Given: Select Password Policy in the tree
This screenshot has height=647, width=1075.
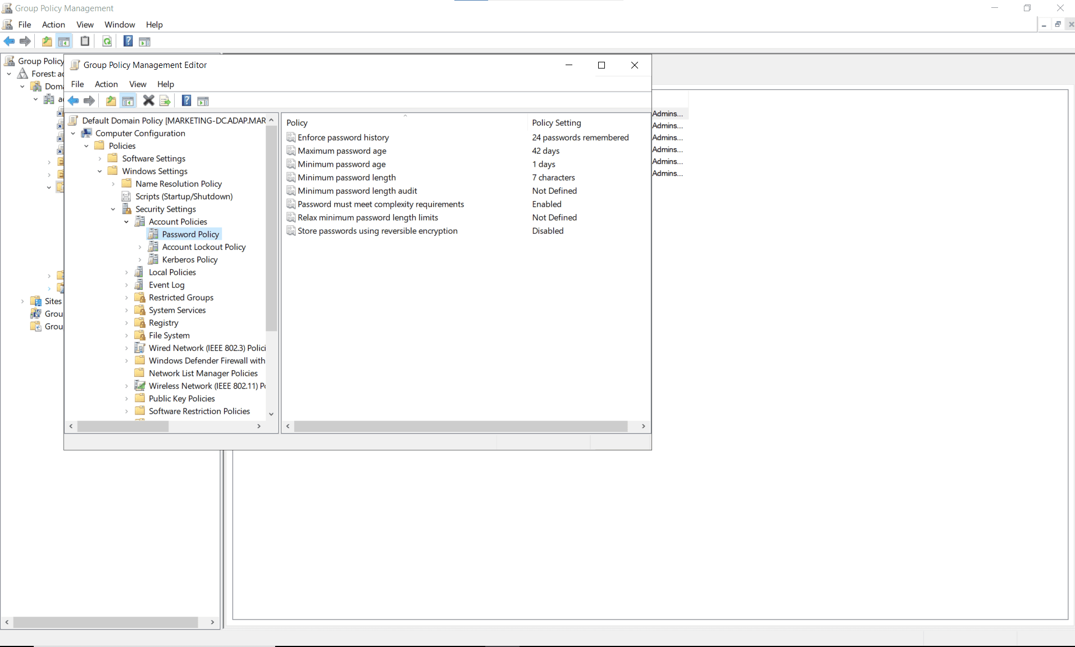Looking at the screenshot, I should pyautogui.click(x=190, y=234).
